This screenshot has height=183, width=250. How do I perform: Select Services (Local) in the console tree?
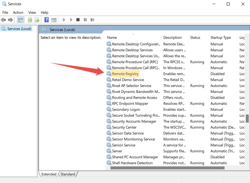coord(19,29)
